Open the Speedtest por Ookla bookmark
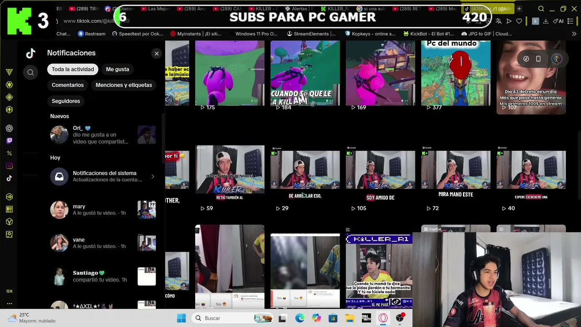The width and height of the screenshot is (581, 327). point(138,34)
